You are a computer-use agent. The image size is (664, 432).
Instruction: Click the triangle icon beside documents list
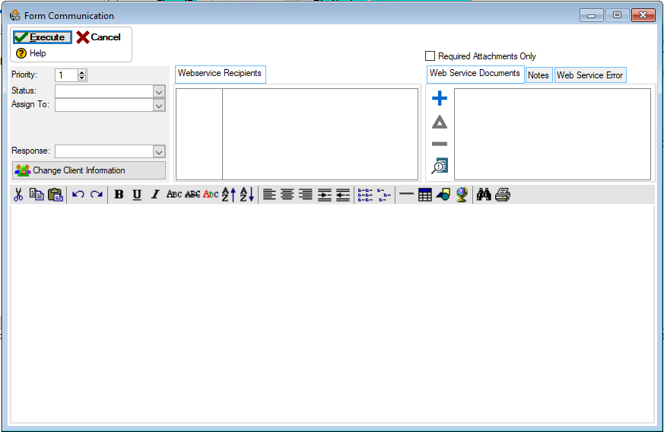[440, 122]
